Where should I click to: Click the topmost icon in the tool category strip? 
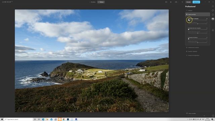pos(213,6)
